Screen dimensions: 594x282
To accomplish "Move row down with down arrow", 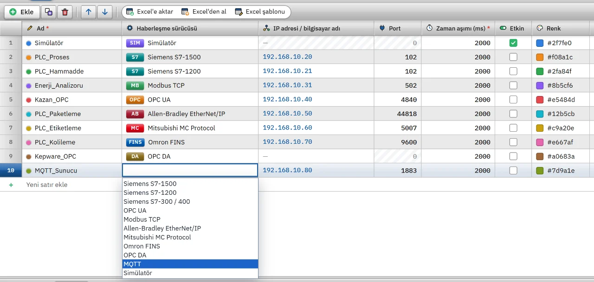I will coord(104,12).
